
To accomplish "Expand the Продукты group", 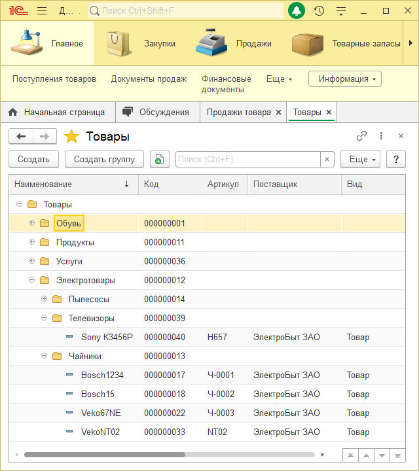I will (x=31, y=242).
